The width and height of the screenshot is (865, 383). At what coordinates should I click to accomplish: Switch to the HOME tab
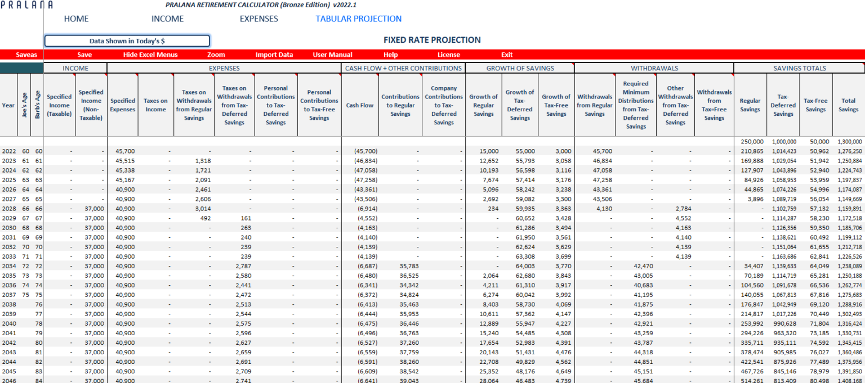76,19
